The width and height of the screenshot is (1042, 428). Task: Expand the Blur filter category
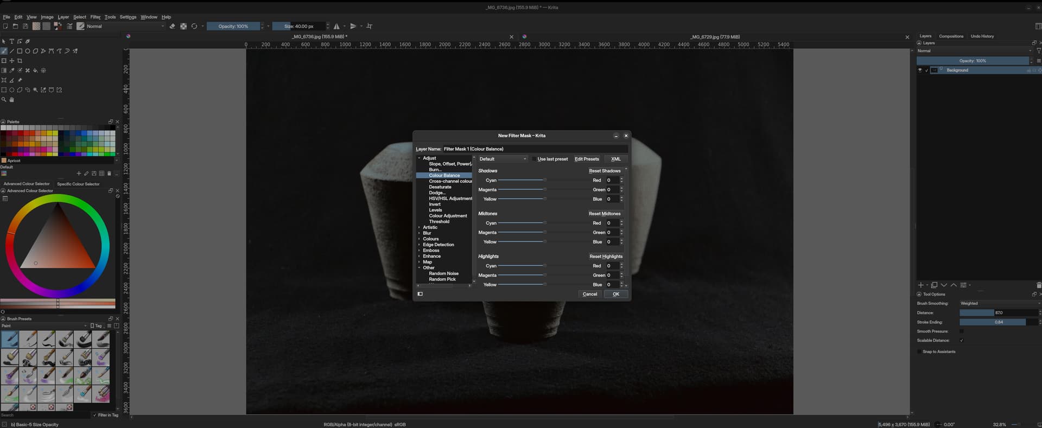[x=419, y=233]
